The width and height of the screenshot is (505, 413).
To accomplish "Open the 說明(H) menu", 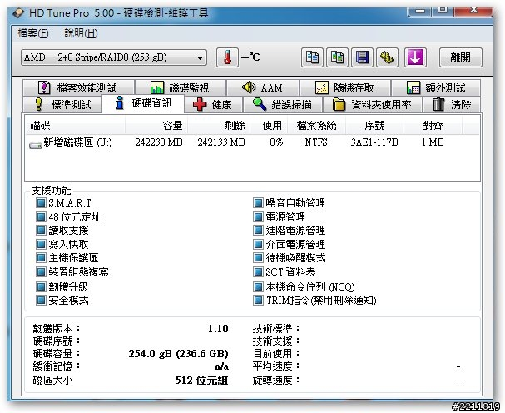I will tap(82, 32).
